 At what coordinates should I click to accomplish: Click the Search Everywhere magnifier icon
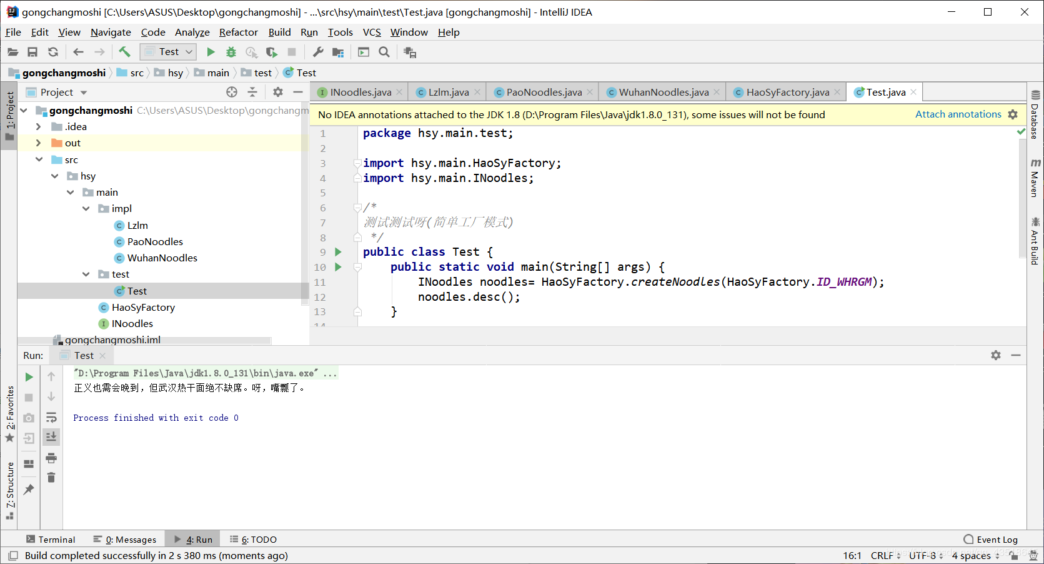point(384,52)
